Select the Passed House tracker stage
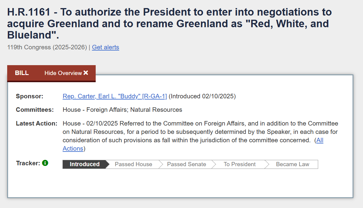 (133, 164)
